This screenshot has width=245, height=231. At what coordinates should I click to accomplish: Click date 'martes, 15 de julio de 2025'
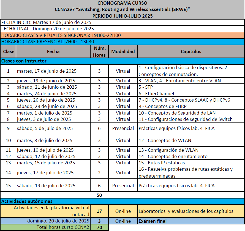click(46, 163)
